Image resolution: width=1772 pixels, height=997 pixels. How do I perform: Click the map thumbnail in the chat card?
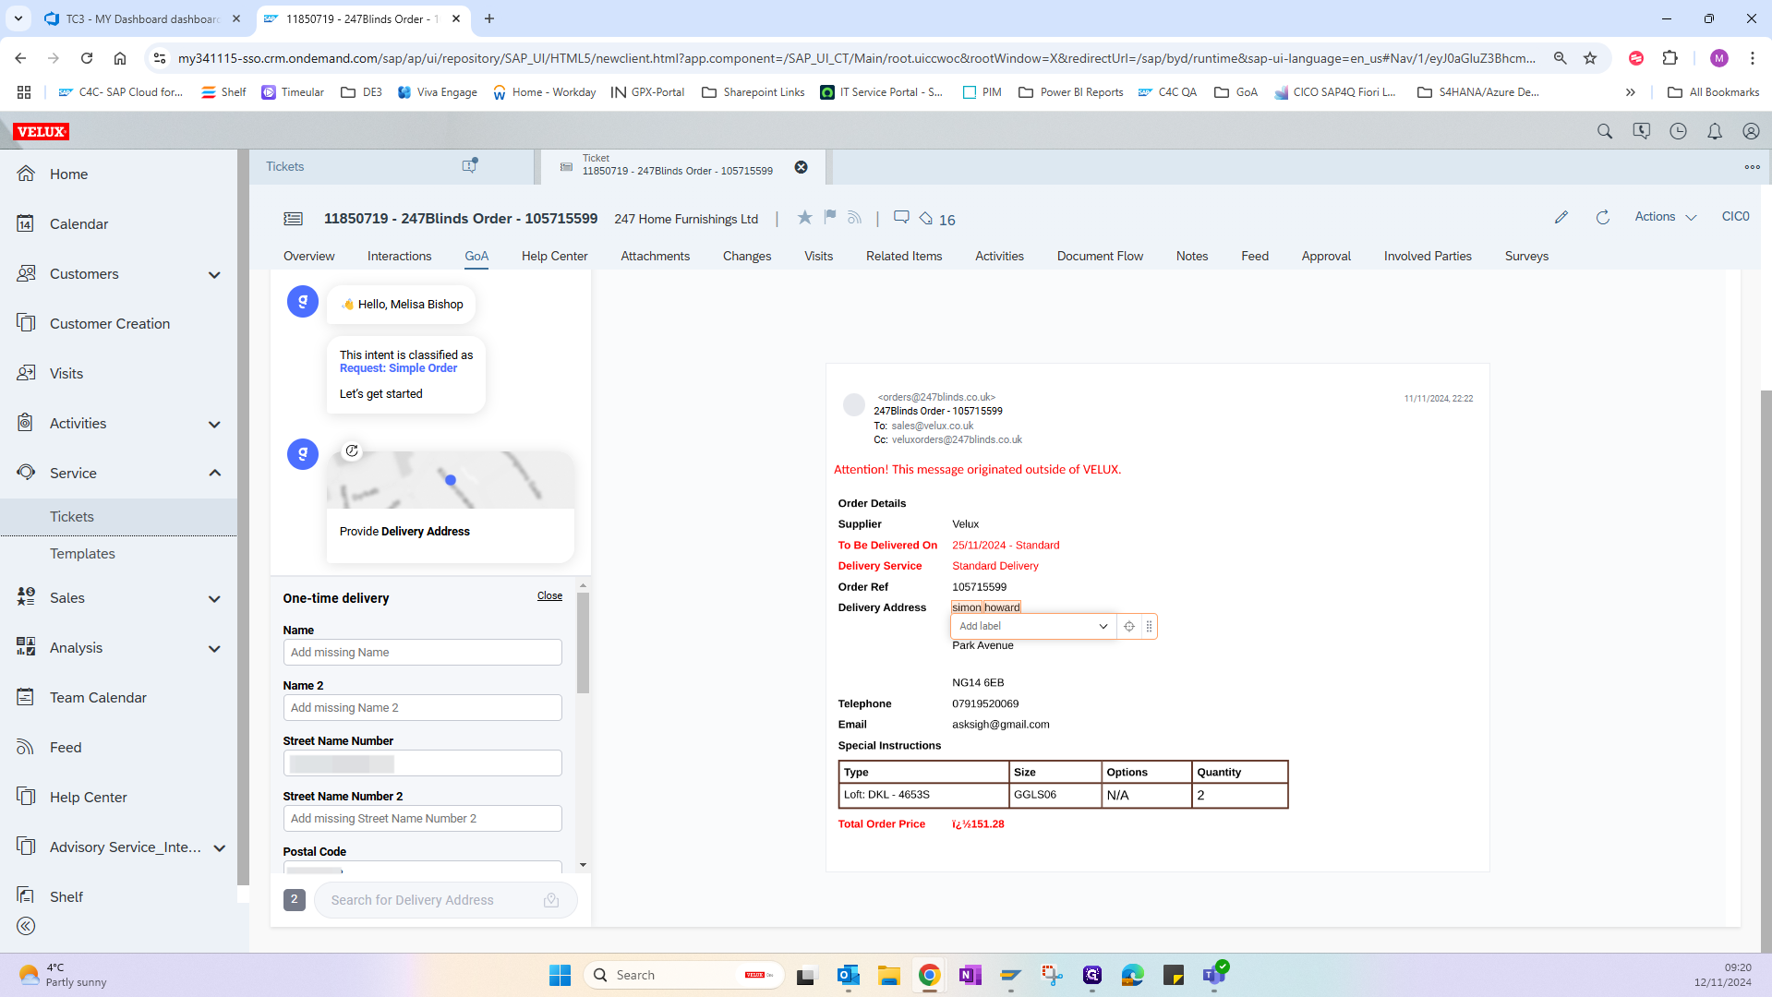(x=450, y=480)
